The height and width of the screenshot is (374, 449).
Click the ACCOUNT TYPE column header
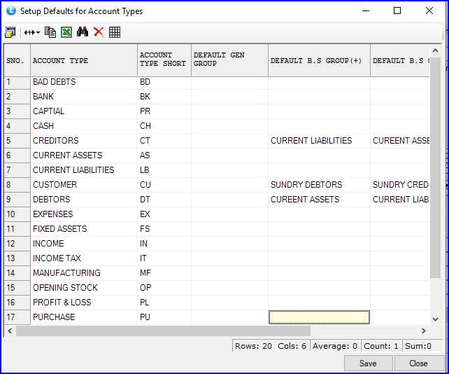coord(84,60)
